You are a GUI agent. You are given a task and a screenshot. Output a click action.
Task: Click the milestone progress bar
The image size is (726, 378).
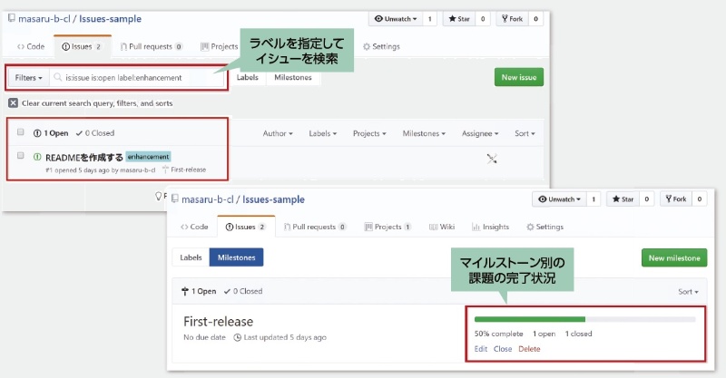pyautogui.click(x=584, y=319)
